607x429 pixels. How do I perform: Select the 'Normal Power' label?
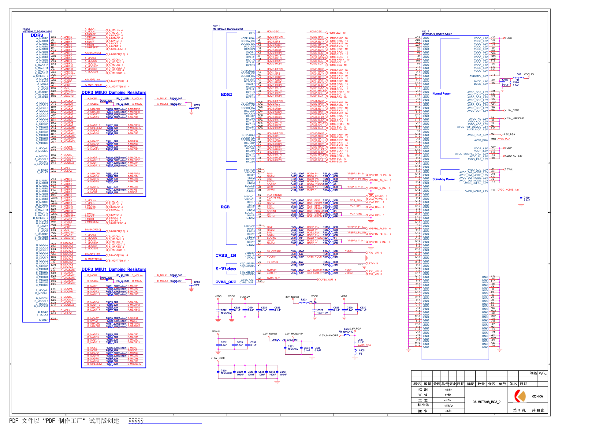point(441,94)
